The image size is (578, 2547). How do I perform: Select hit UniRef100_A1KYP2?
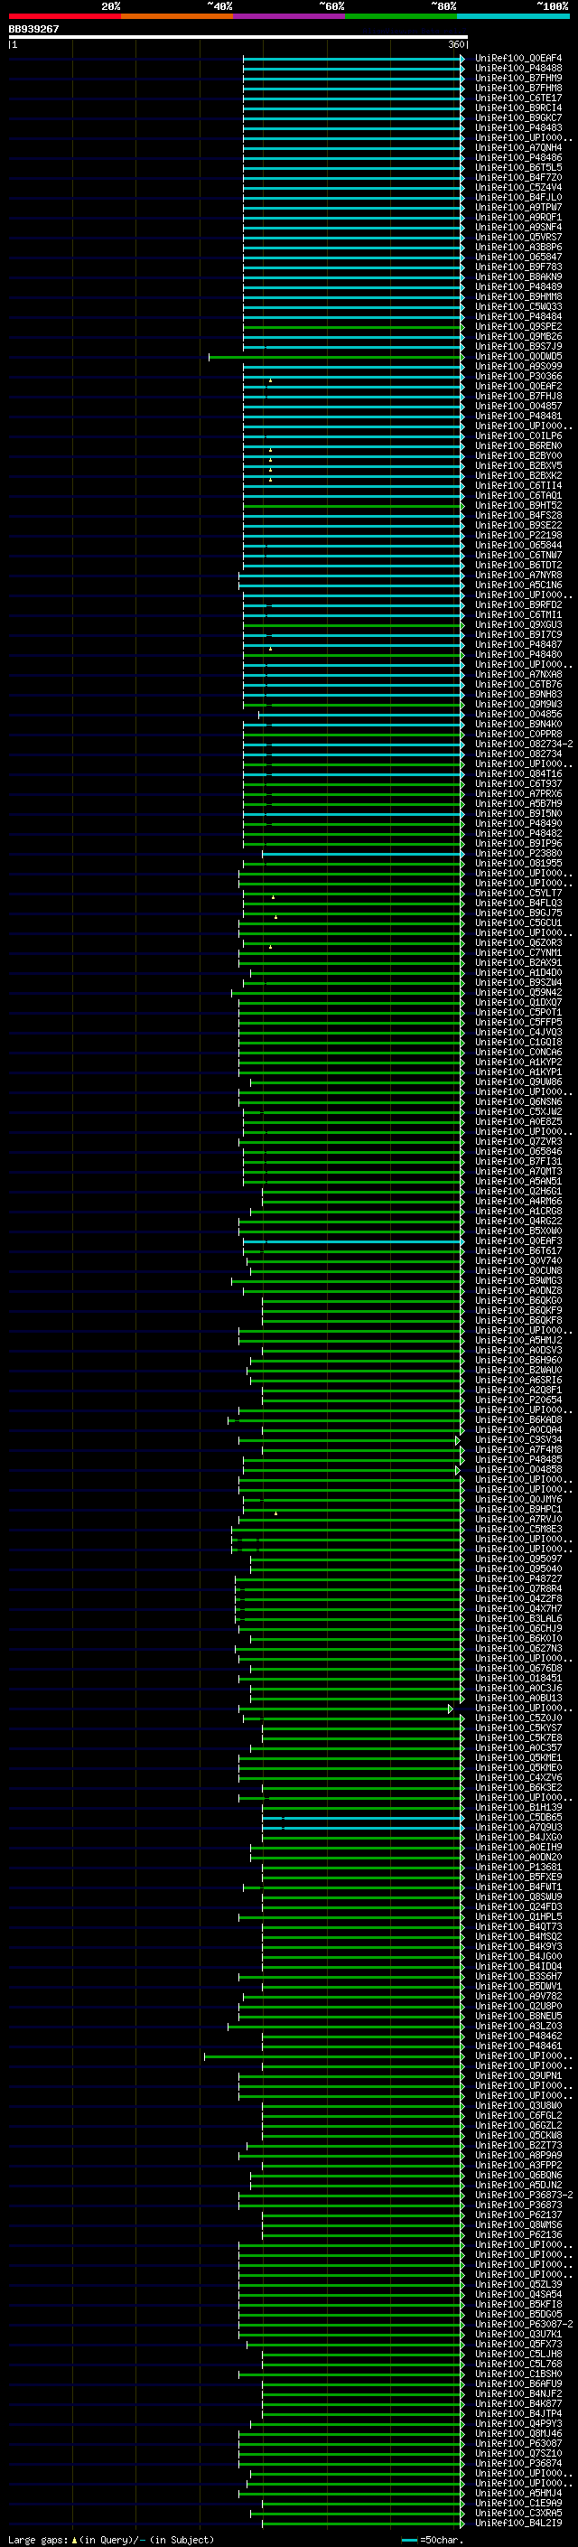pos(518,1062)
